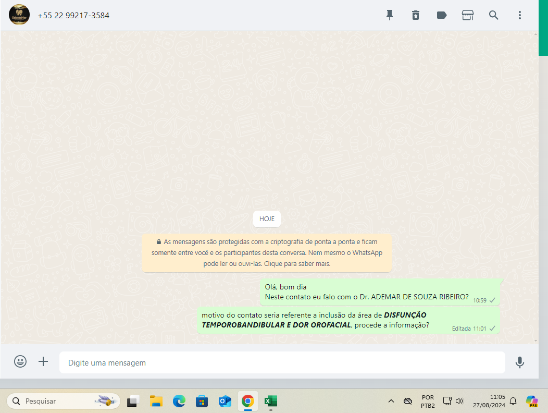Click the Editada 11:01 label
Image resolution: width=548 pixels, height=413 pixels.
(469, 329)
